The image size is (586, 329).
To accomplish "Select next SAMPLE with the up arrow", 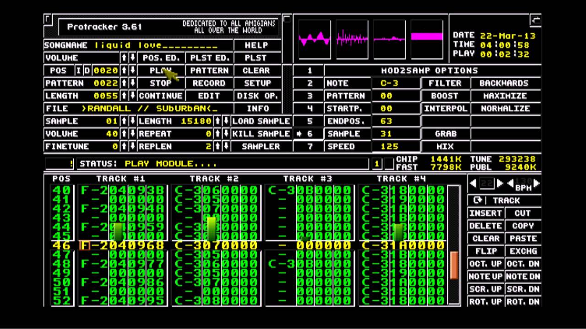I will click(x=124, y=121).
